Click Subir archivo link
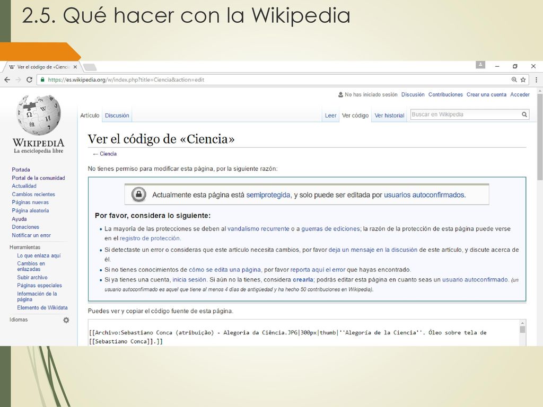This screenshot has width=543, height=407. pyautogui.click(x=32, y=277)
